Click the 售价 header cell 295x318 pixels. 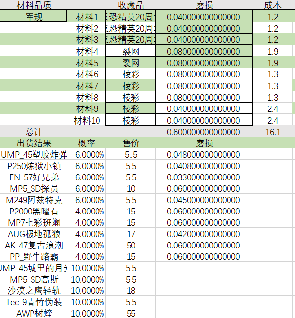(131, 143)
